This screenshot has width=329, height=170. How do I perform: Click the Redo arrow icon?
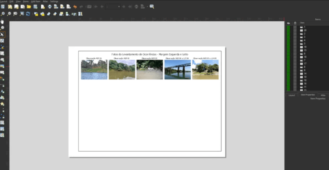(81, 7)
